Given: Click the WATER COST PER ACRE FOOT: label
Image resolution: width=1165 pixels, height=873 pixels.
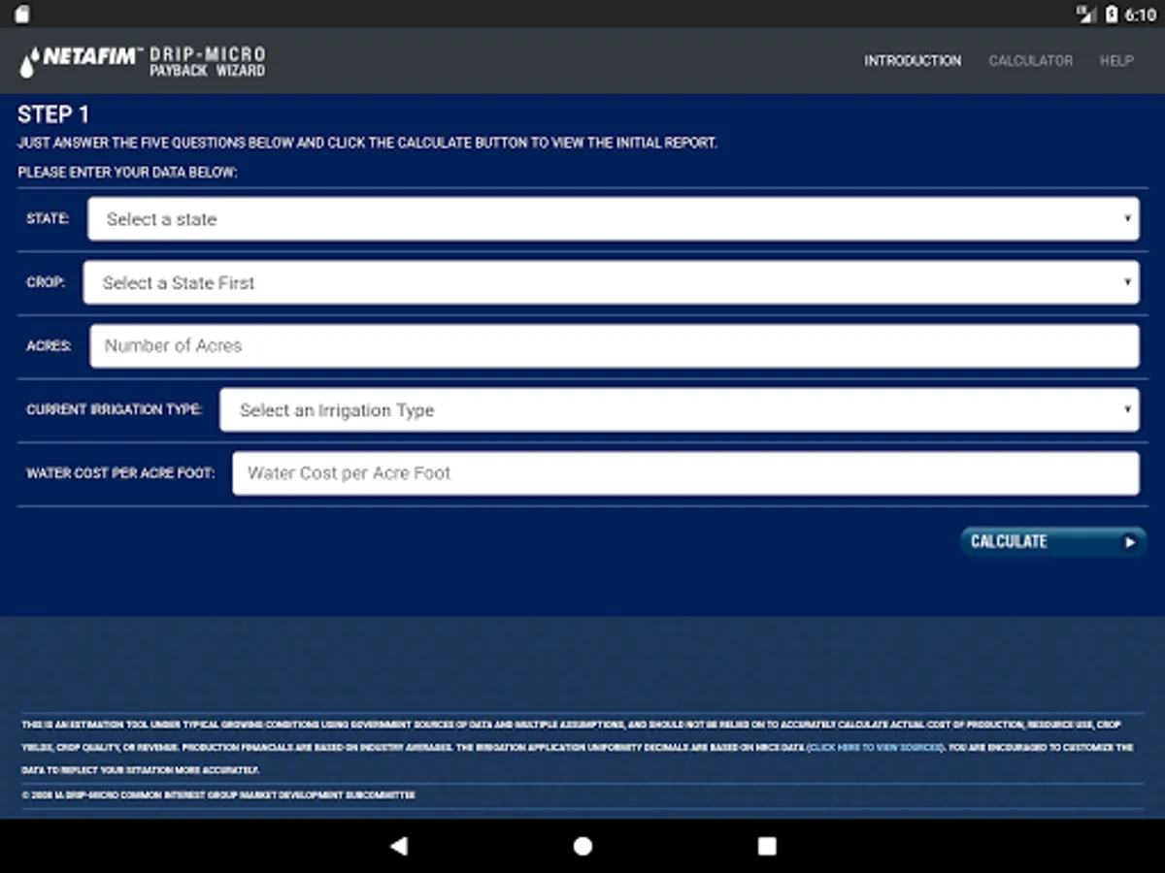Looking at the screenshot, I should click(120, 473).
